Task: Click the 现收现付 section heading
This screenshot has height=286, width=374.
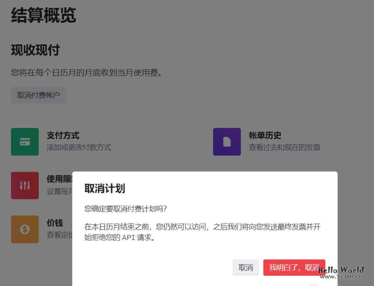Action: click(35, 50)
